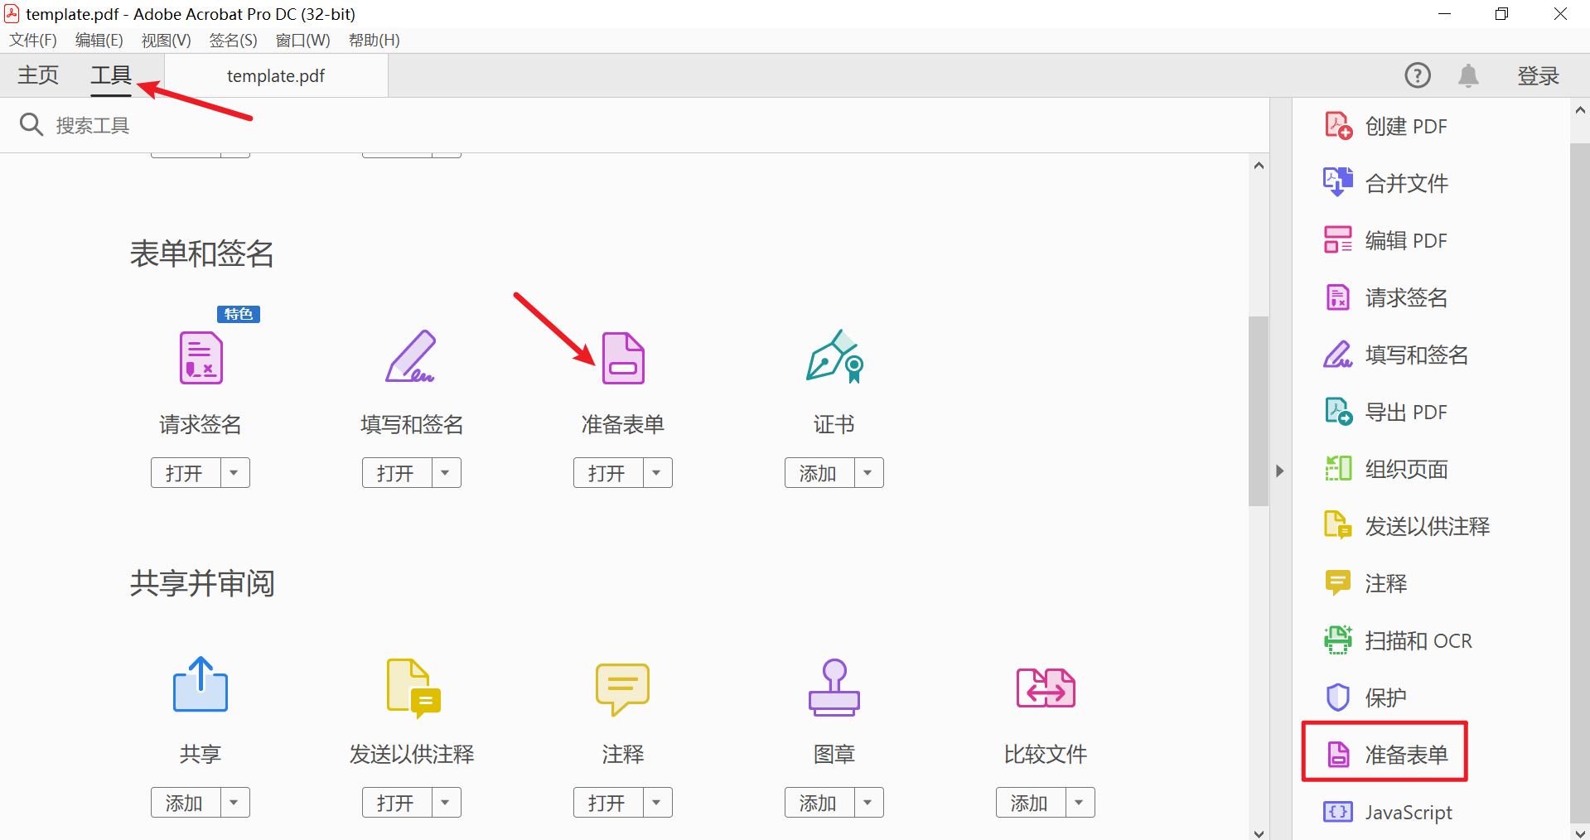Open the JavaScript tool
The image size is (1590, 840).
click(x=1408, y=812)
